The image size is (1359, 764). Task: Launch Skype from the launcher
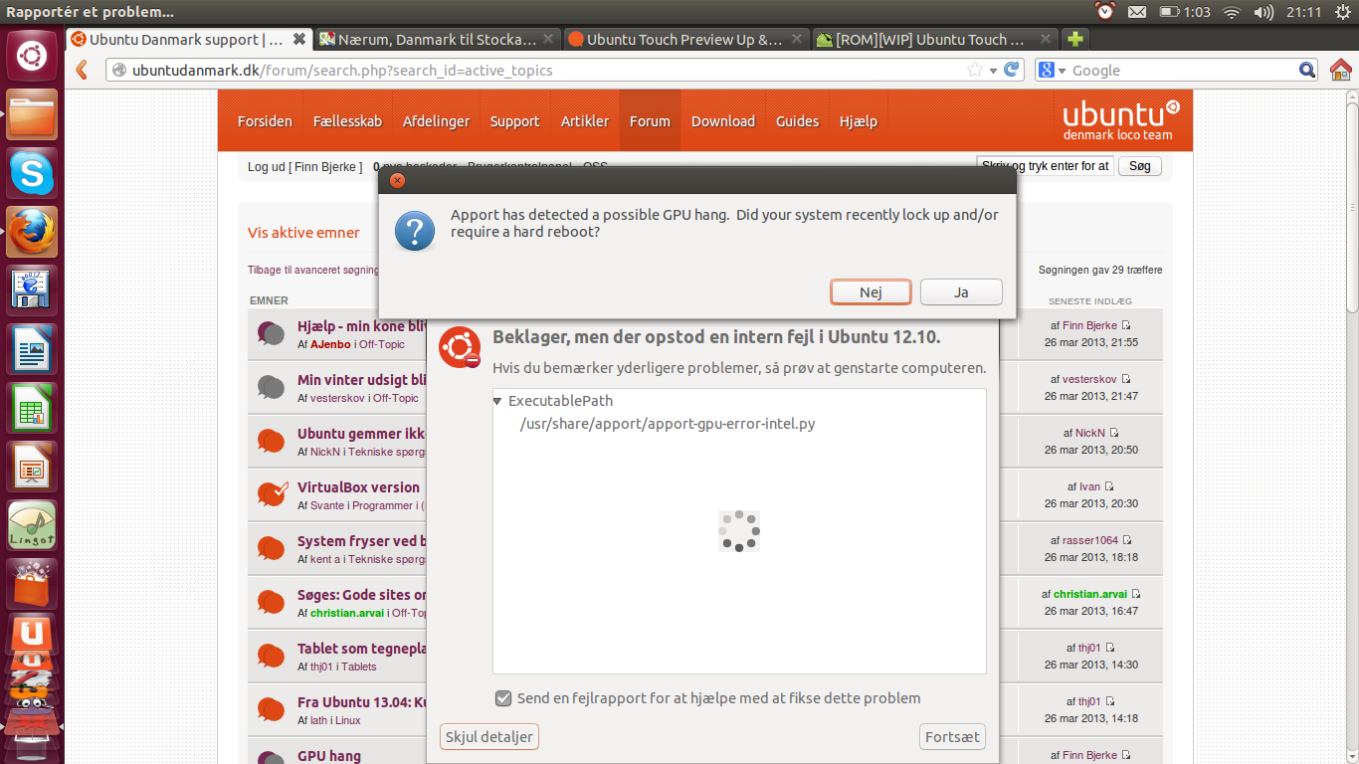tap(32, 173)
